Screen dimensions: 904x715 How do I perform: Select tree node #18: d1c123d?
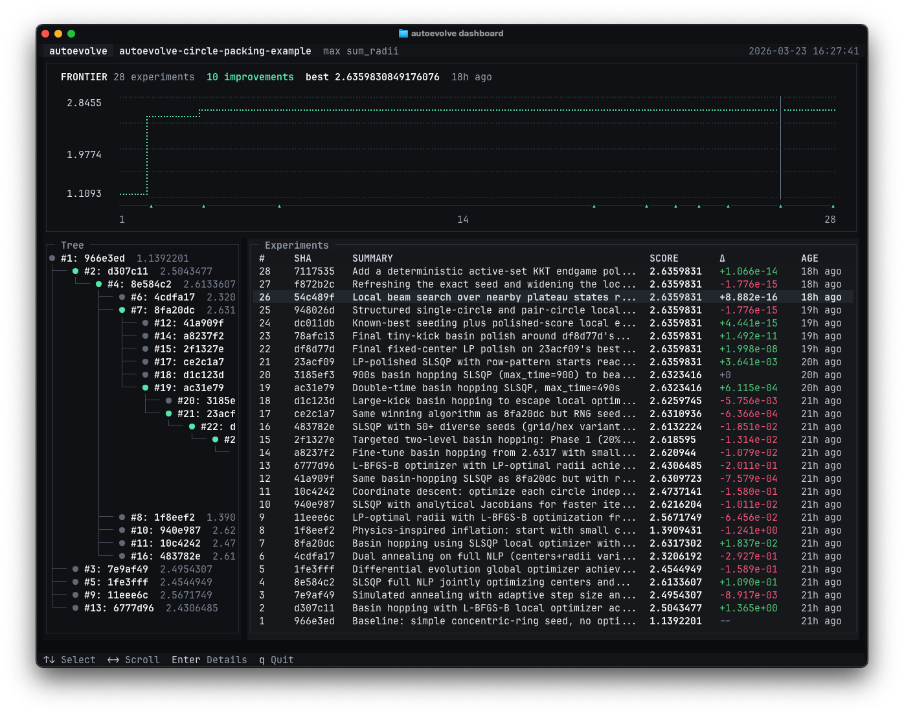183,375
